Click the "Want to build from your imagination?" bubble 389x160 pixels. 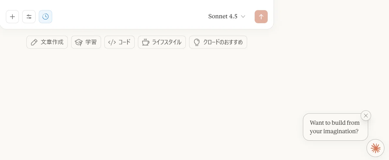coord(335,127)
